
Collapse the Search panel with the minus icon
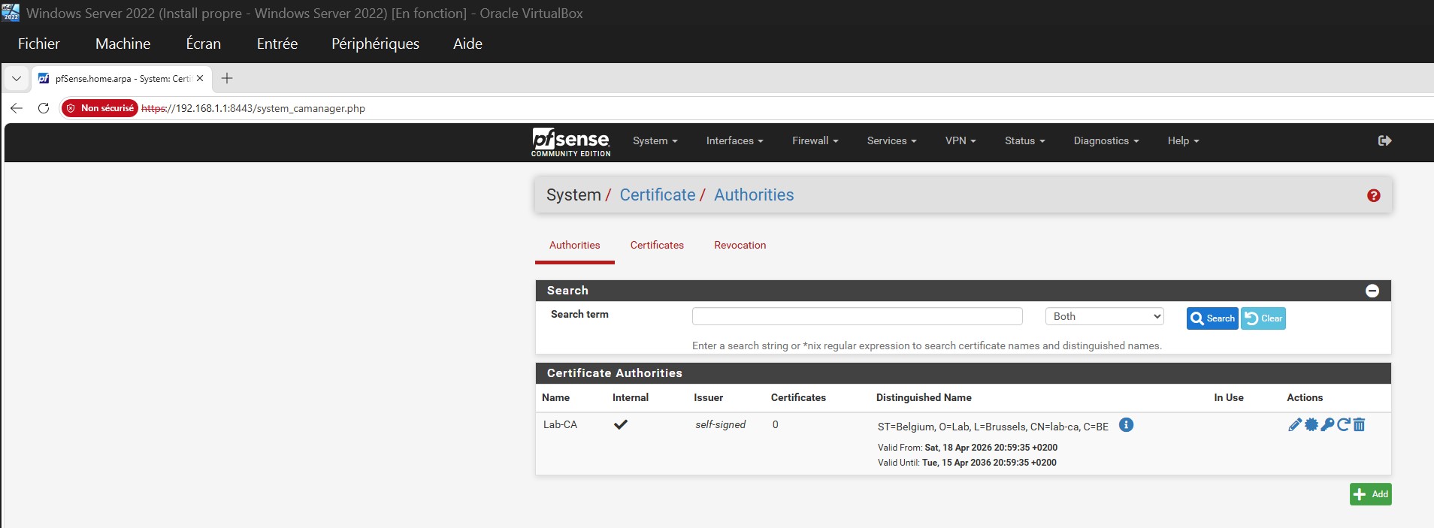coord(1372,291)
